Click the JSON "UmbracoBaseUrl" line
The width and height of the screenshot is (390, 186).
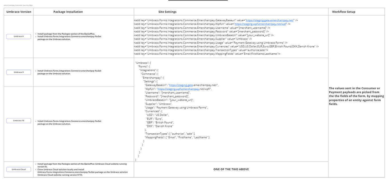tap(169, 100)
